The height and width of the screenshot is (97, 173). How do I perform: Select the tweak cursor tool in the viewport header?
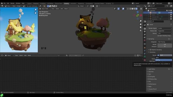pos(44,6)
